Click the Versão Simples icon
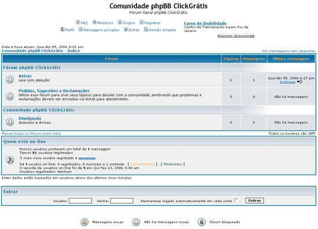The width and height of the screenshot is (318, 229). click(x=146, y=29)
